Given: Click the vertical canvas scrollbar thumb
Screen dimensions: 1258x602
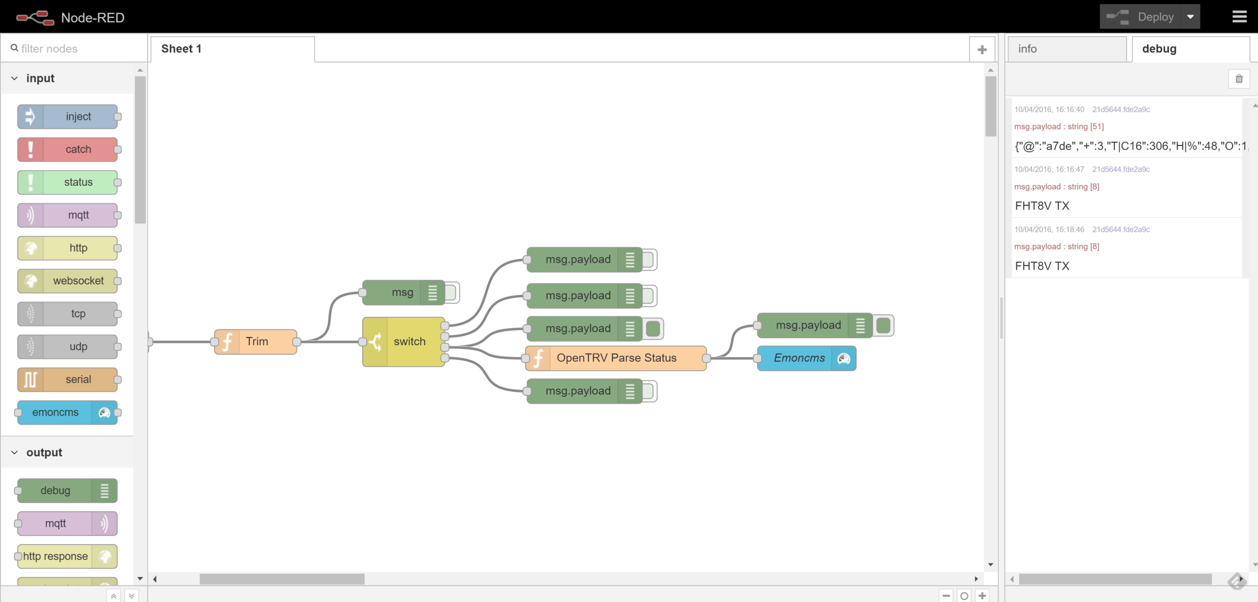Looking at the screenshot, I should [991, 106].
